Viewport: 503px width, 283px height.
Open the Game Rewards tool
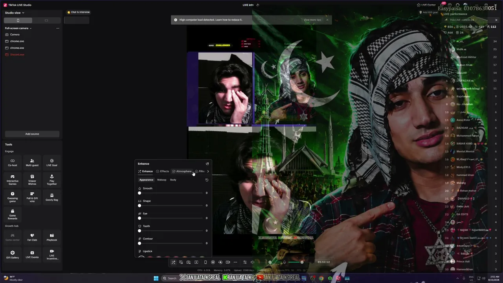(x=13, y=214)
